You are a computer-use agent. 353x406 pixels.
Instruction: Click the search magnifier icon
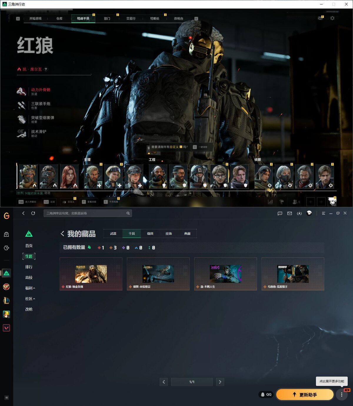pos(128,213)
